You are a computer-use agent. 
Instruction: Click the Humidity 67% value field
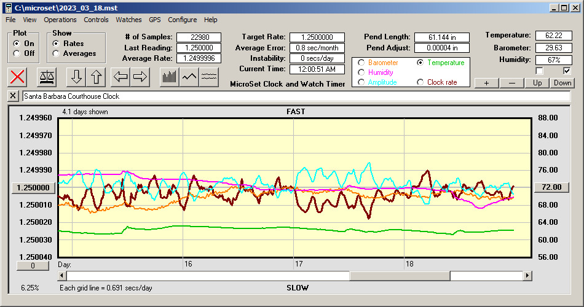pos(553,60)
